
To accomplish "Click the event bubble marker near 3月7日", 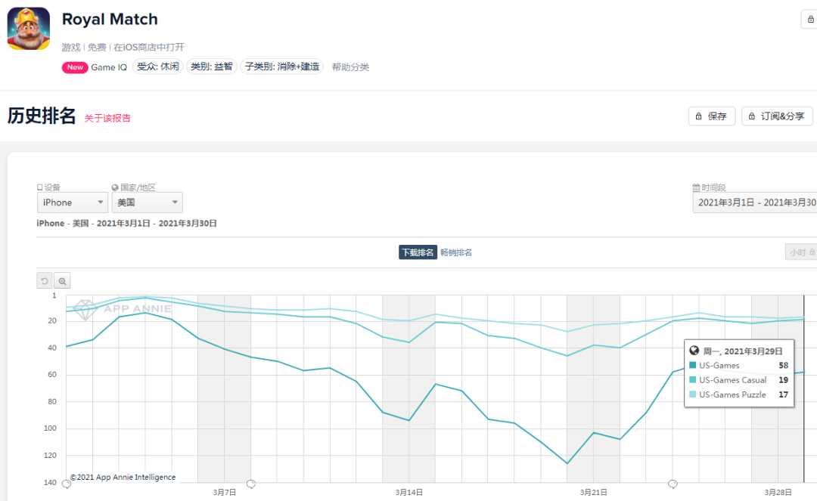I will pyautogui.click(x=251, y=484).
